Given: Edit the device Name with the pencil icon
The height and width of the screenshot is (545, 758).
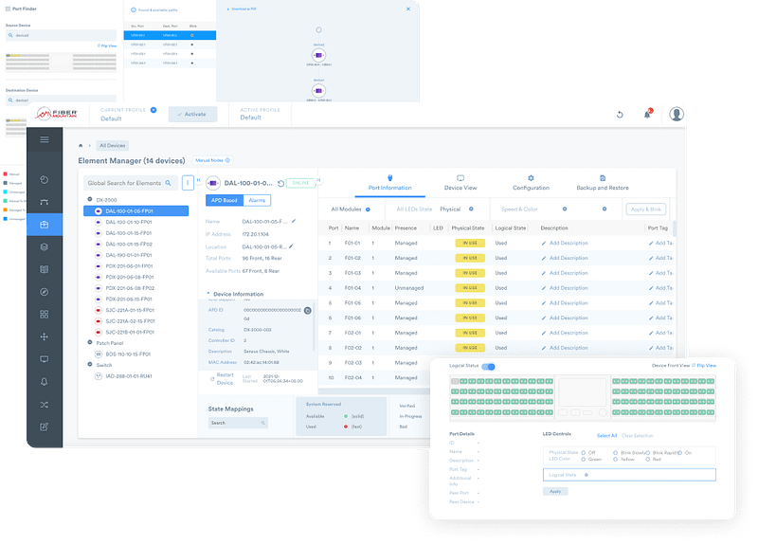Looking at the screenshot, I should pyautogui.click(x=294, y=221).
